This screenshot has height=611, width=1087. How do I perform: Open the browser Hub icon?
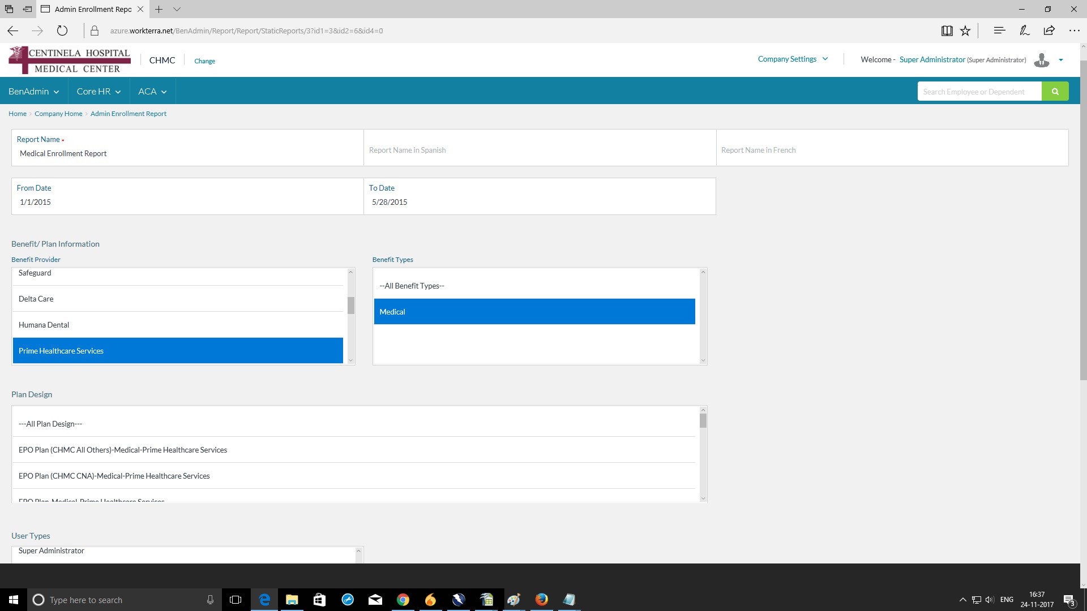(999, 31)
